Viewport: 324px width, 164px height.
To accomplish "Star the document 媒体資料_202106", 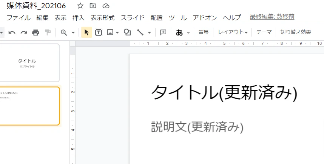I will point(80,6).
